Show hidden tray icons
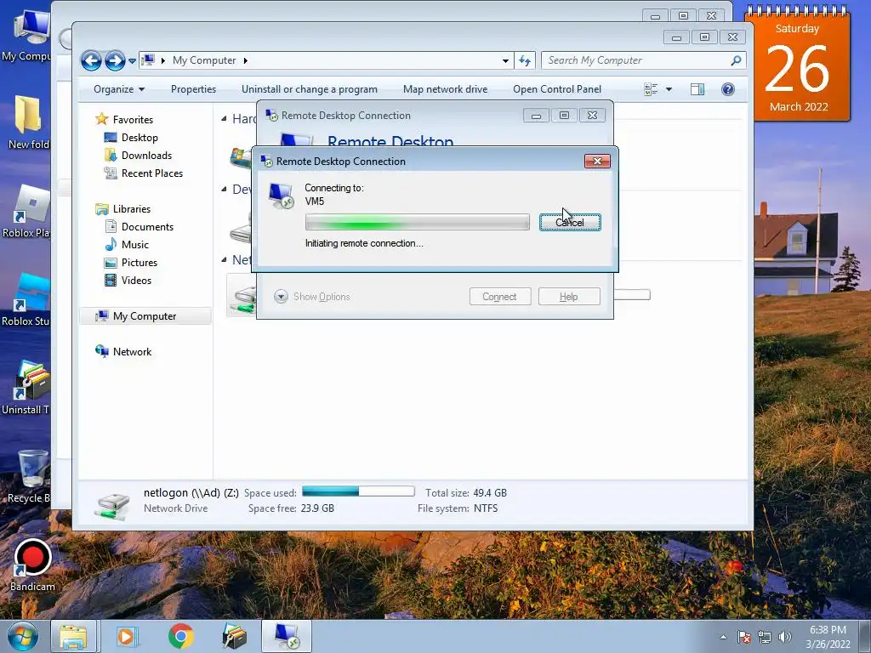 pos(723,637)
